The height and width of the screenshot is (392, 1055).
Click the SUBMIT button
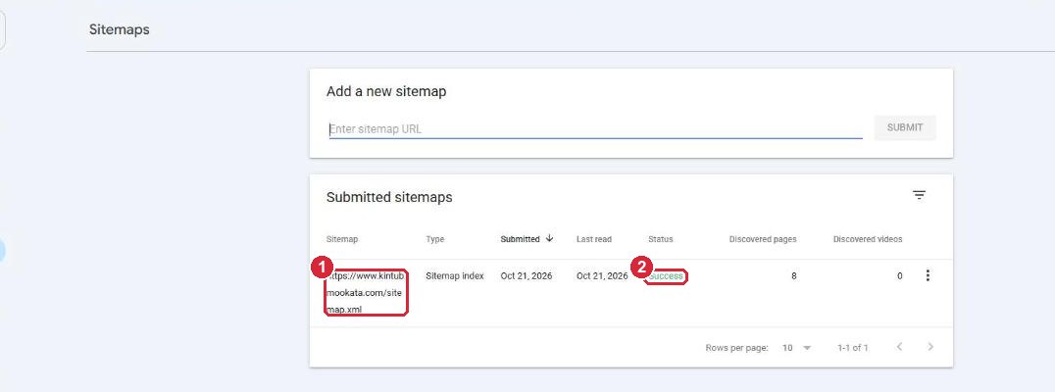(x=905, y=127)
